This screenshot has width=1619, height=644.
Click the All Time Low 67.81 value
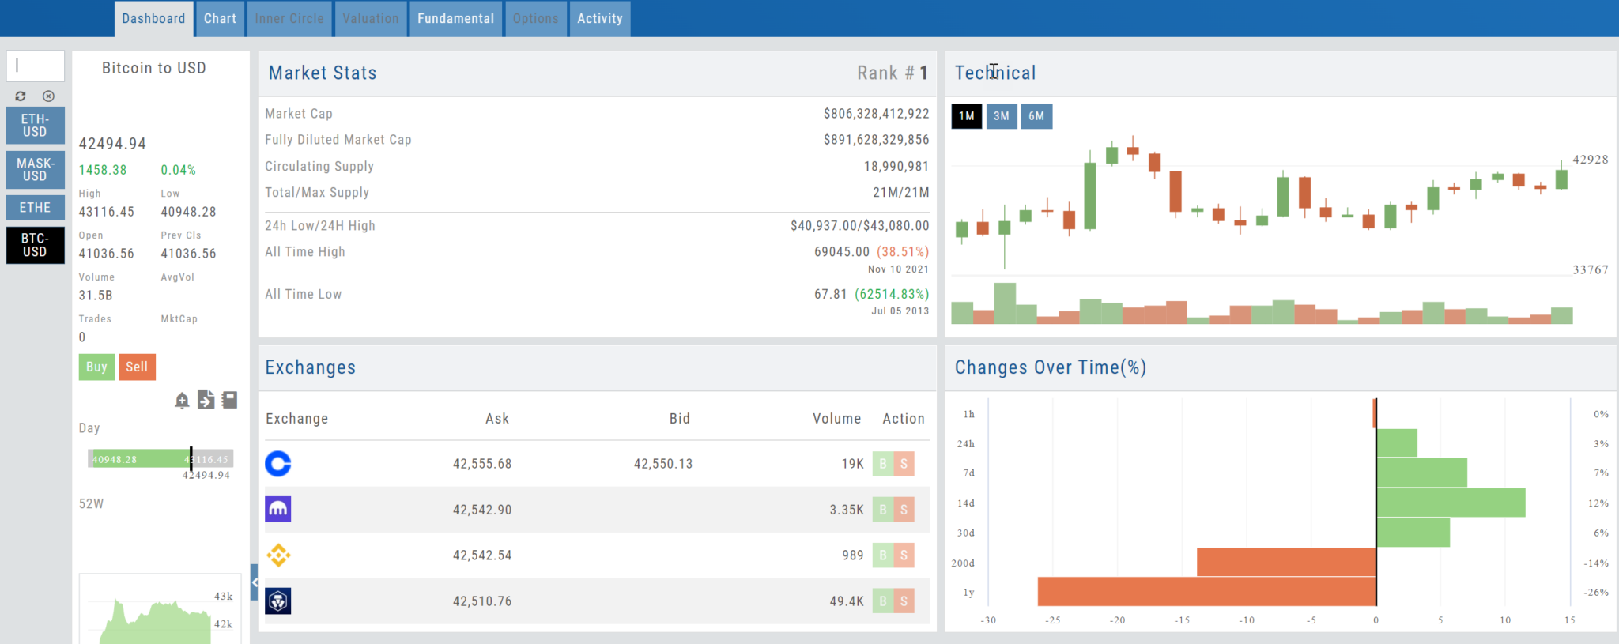[x=831, y=294]
